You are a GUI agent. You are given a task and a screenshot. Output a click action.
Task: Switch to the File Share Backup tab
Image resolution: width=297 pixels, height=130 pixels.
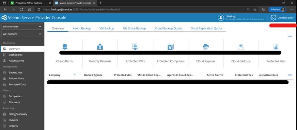[134, 28]
